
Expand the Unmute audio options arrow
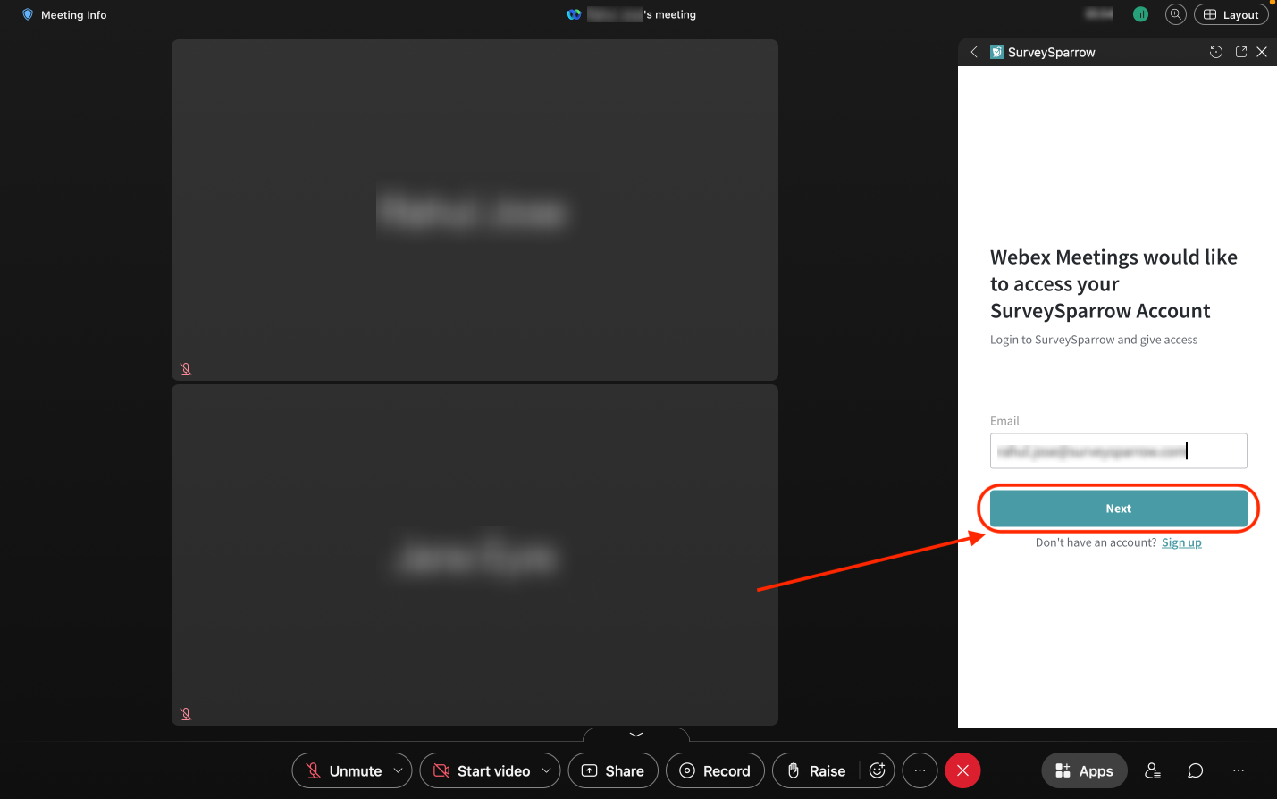click(x=398, y=770)
